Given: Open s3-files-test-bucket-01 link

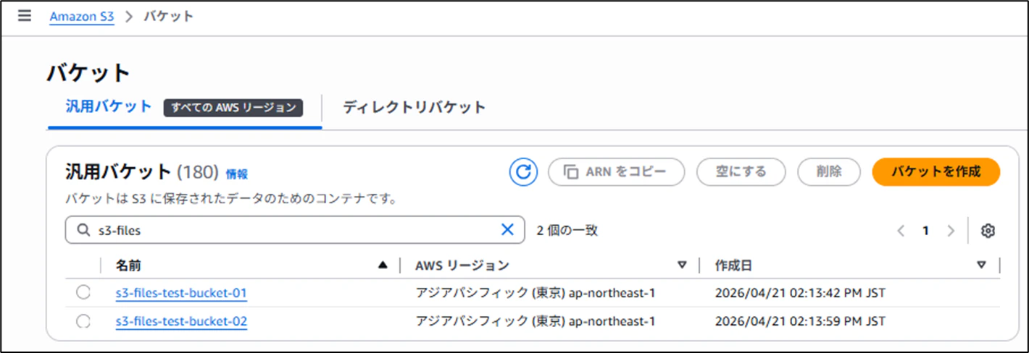Looking at the screenshot, I should [181, 293].
